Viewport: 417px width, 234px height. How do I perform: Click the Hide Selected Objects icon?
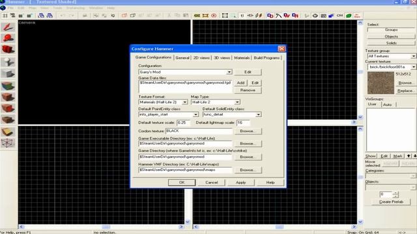(x=124, y=16)
